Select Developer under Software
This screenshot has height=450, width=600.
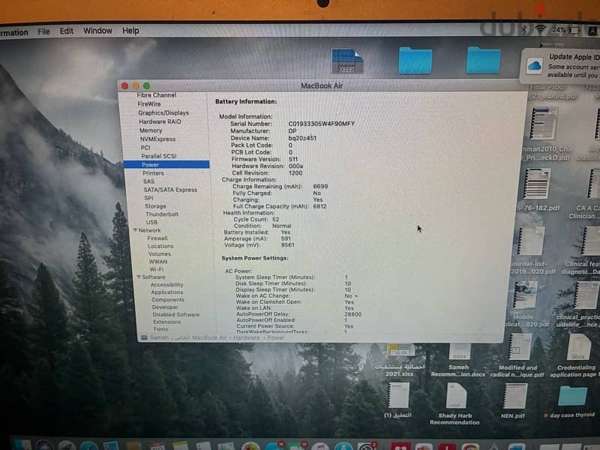point(165,307)
